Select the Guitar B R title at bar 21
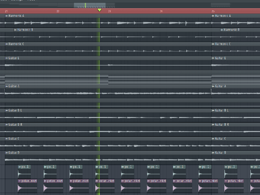 click(x=15, y=125)
